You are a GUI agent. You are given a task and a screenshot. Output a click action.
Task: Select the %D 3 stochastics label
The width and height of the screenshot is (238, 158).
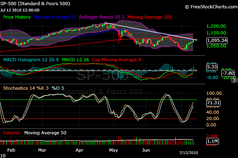click(58, 88)
